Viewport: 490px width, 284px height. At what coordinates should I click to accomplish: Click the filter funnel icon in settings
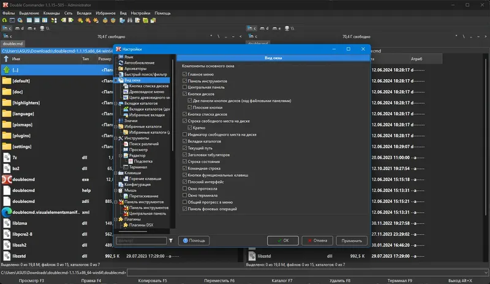click(x=171, y=241)
